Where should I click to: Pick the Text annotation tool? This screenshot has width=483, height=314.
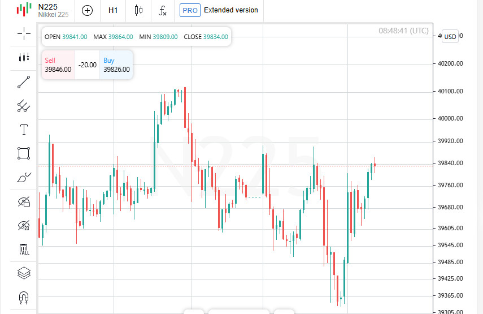pos(24,130)
